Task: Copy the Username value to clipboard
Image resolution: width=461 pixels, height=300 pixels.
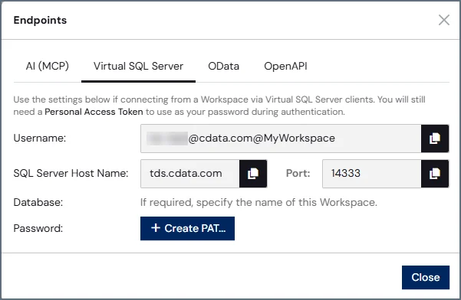Action: 435,139
